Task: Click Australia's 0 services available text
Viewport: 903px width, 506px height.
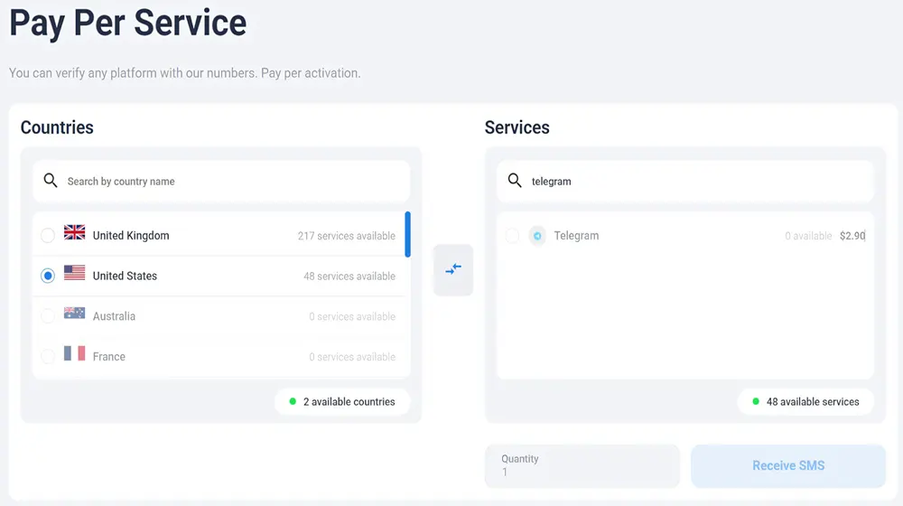Action: (x=352, y=316)
